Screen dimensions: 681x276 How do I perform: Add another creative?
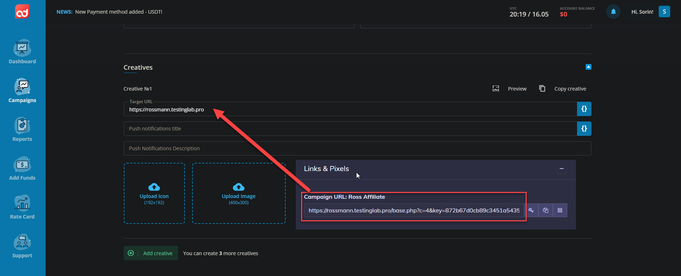pos(151,253)
